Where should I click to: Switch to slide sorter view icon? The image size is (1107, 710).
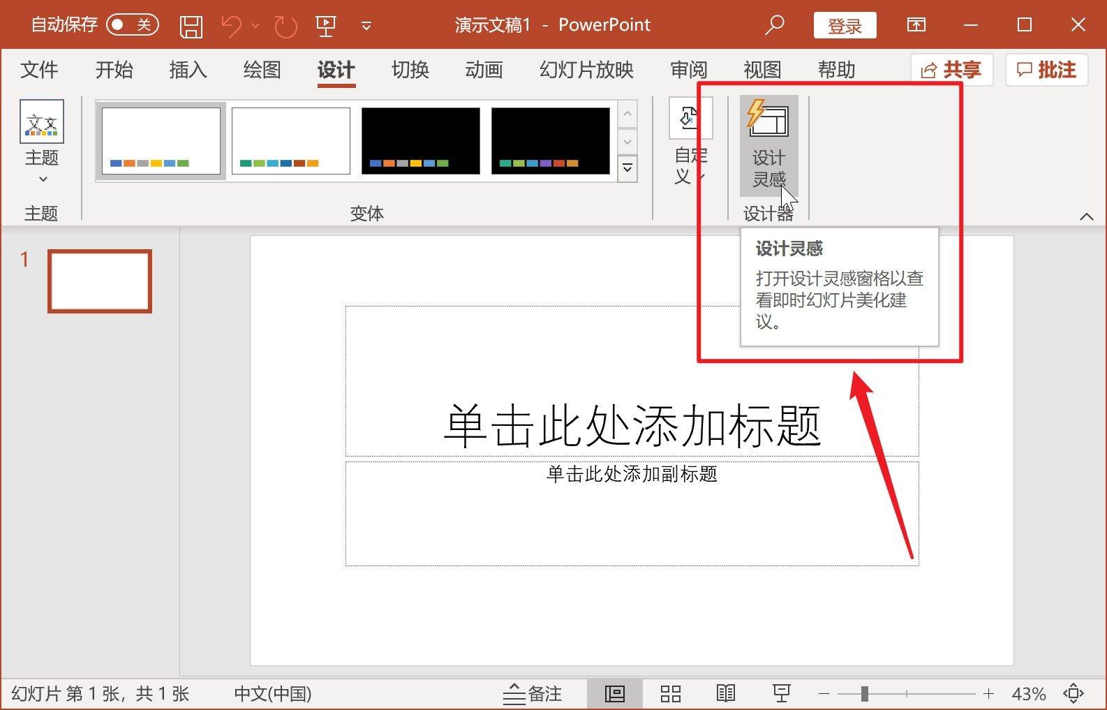pyautogui.click(x=670, y=693)
